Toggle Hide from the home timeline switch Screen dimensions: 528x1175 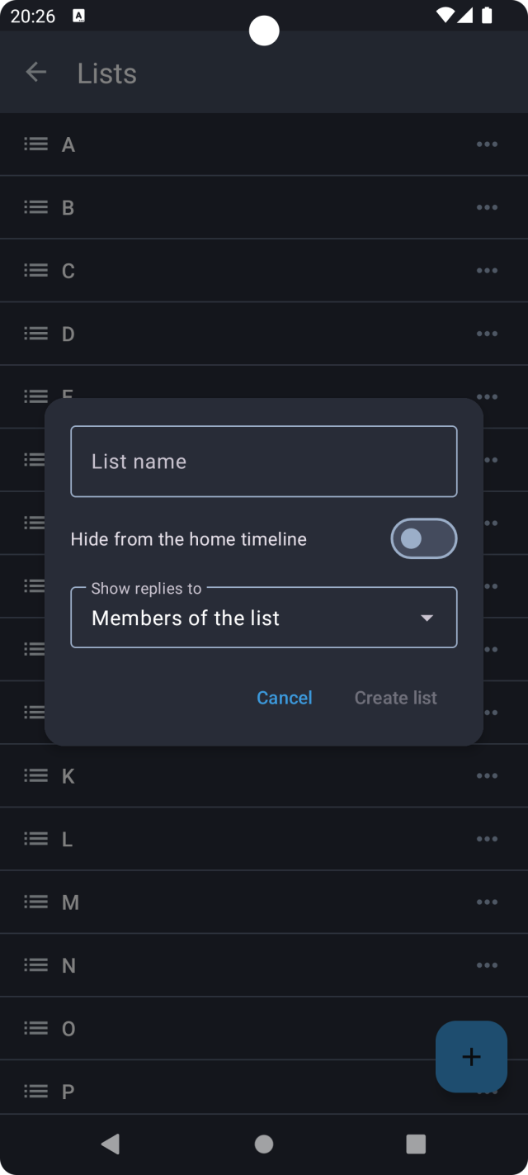click(x=423, y=539)
